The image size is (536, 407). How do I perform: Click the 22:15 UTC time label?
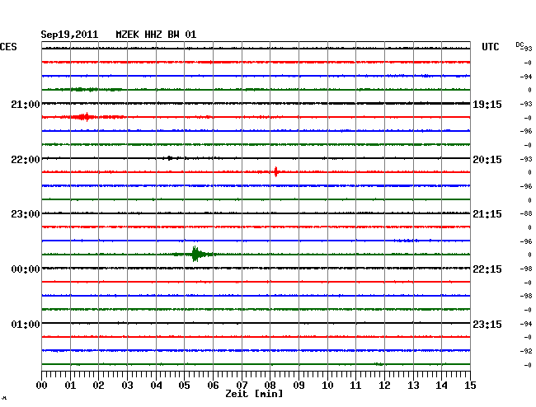[x=487, y=269]
